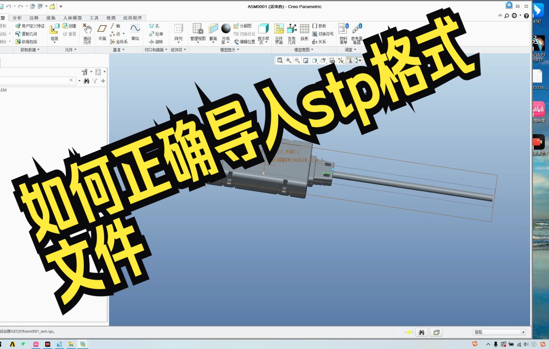The image size is (549, 349).
Task: Open the 视图 (View) ribbon tab
Action: pos(110,18)
